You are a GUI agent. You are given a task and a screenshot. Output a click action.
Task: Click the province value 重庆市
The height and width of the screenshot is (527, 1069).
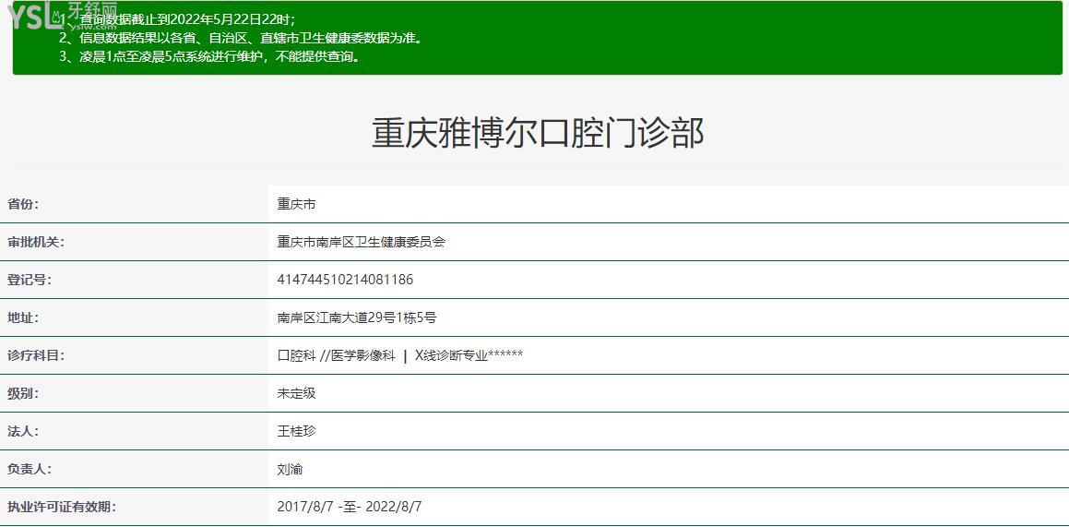pyautogui.click(x=297, y=204)
